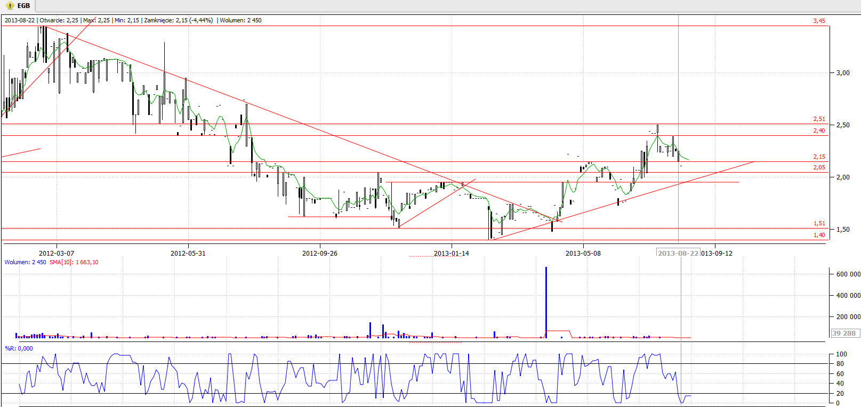
Task: Click the 1,40 support level label
Action: coord(819,235)
